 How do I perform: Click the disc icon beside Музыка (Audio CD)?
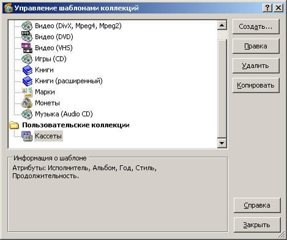27,114
